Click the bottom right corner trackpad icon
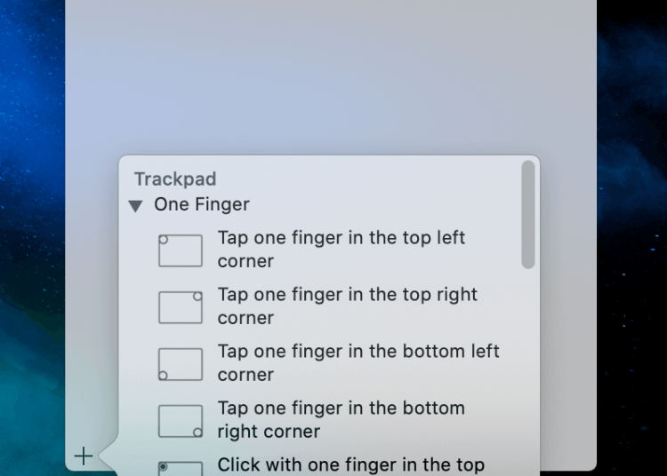 (181, 421)
